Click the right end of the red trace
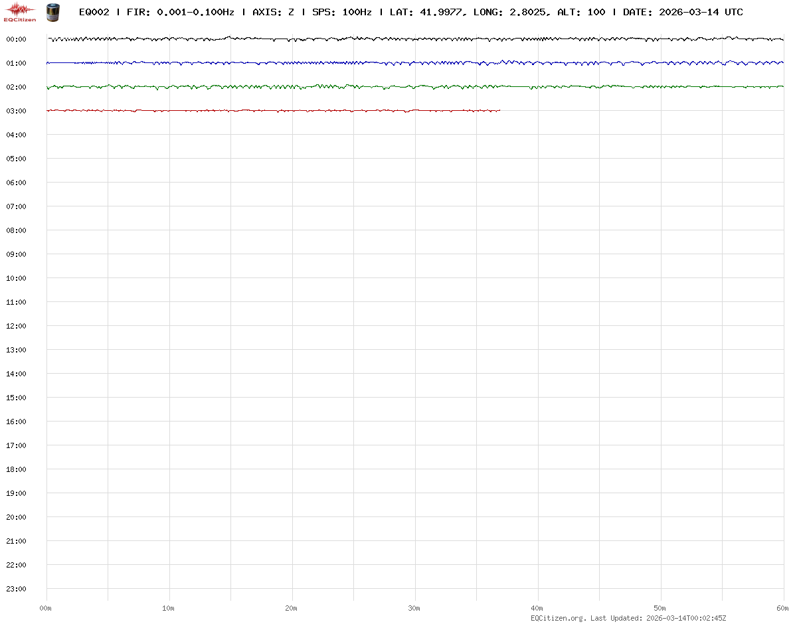 (x=499, y=110)
